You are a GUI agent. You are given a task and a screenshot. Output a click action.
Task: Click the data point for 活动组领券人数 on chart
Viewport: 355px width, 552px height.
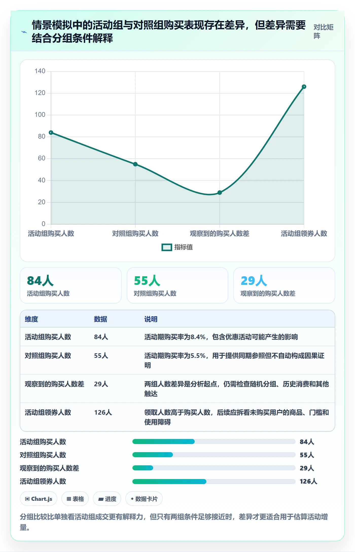304,87
